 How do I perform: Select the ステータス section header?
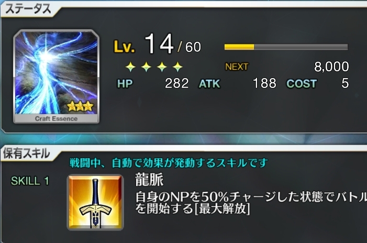click(28, 9)
